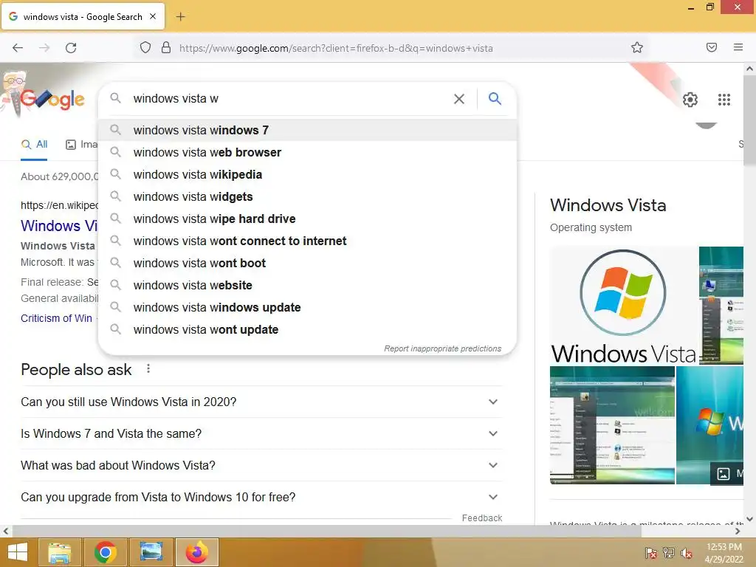The height and width of the screenshot is (567, 756).
Task: Expand Can you still use Windows Vista in 2020?
Action: coord(261,402)
